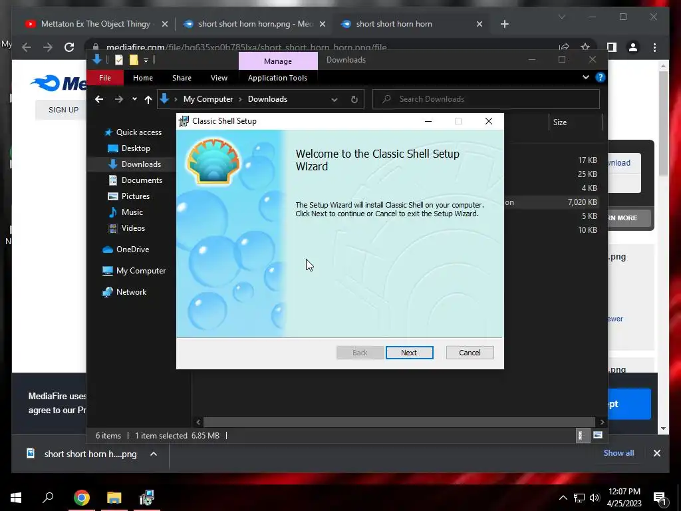This screenshot has height=511, width=681.
Task: Open download options for short short horn png
Action: click(x=154, y=454)
